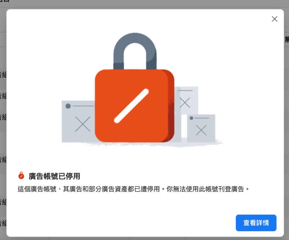Viewport: 289px width, 240px height.
Task: Click the small red lock icon beside 廣告帳號已停用
Action: (x=21, y=175)
